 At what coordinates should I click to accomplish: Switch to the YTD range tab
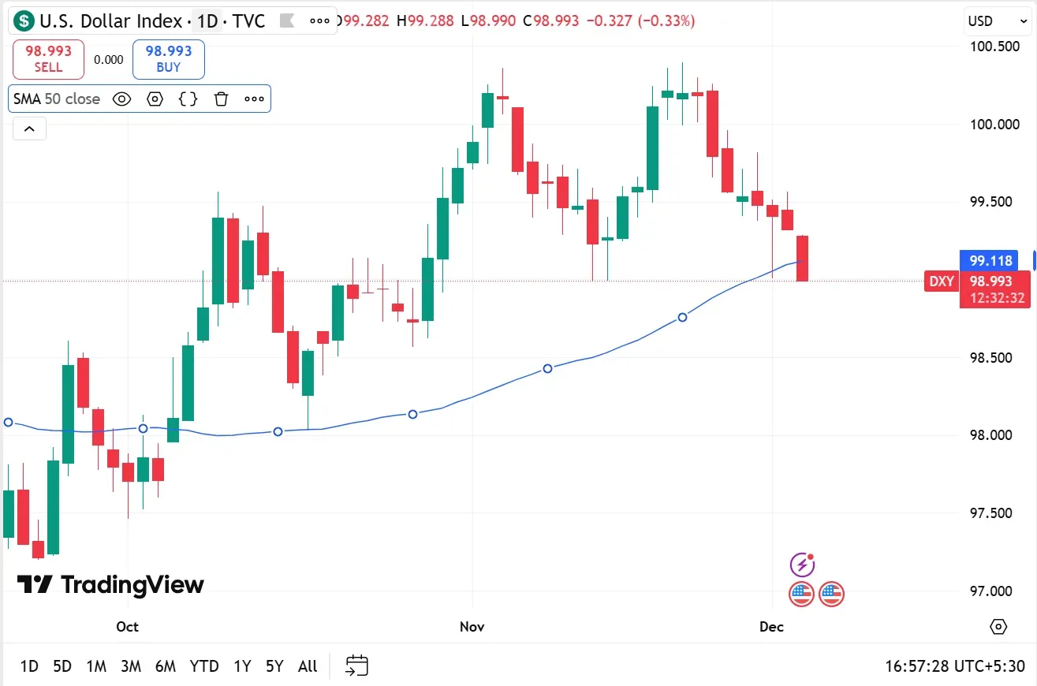[204, 666]
